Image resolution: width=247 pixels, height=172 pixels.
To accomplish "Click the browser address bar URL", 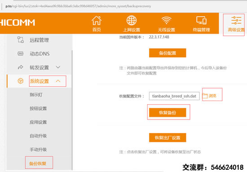I will pos(78,6).
